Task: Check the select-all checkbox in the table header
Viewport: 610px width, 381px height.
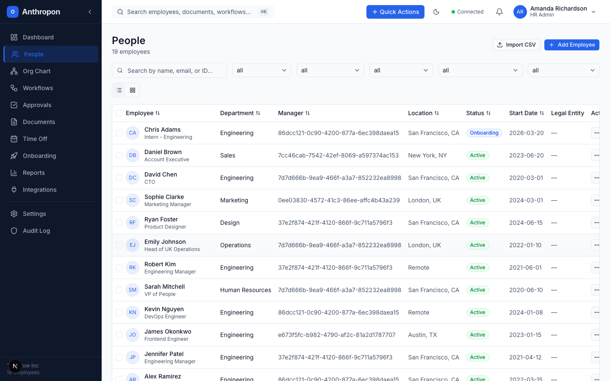Action: (x=119, y=113)
